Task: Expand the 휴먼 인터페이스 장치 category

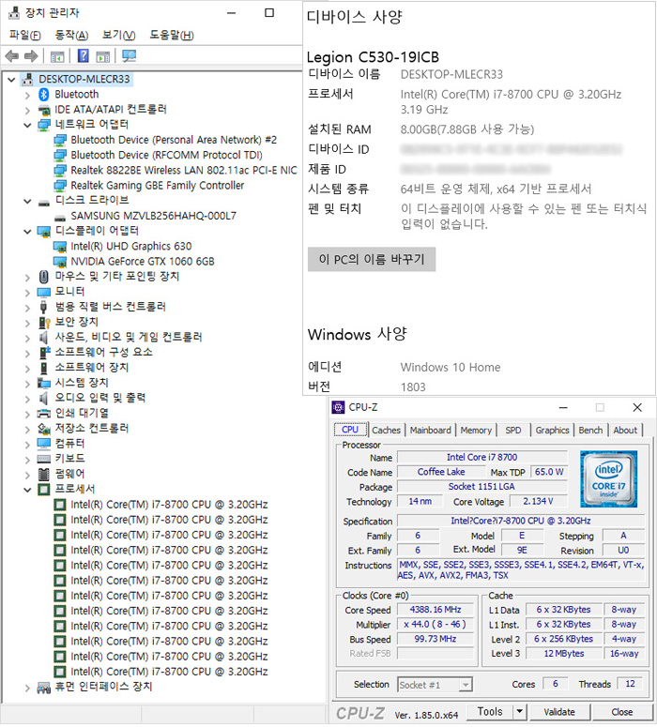Action: pyautogui.click(x=27, y=688)
